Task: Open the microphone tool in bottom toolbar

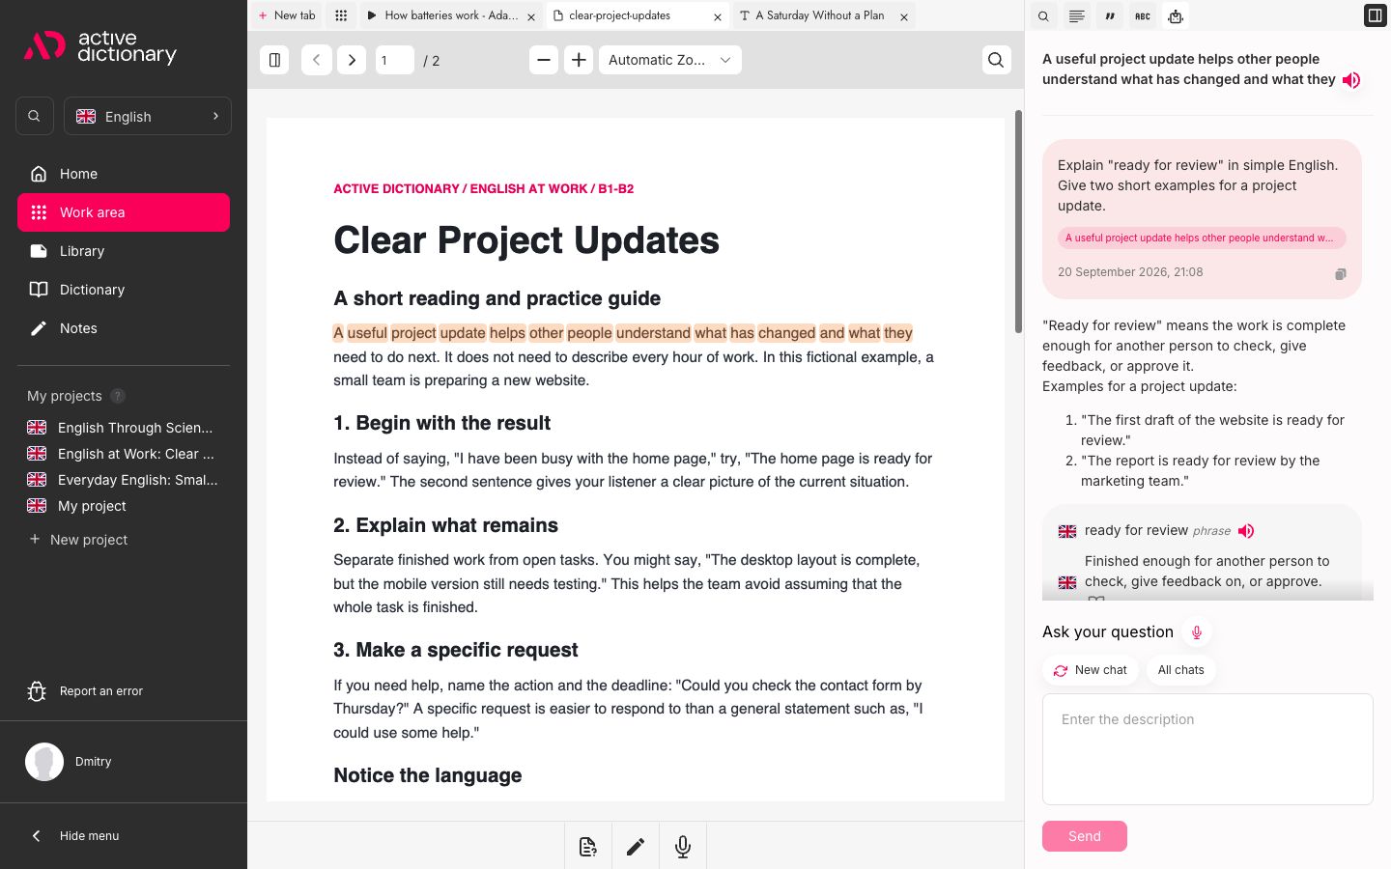Action: click(683, 847)
